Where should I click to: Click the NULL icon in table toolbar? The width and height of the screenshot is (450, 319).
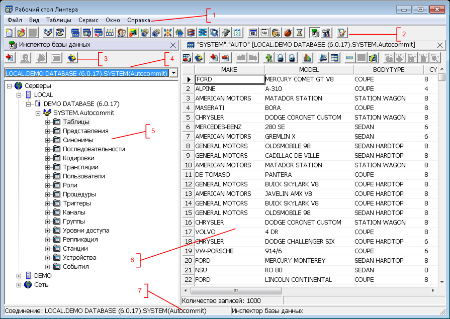pos(350,58)
